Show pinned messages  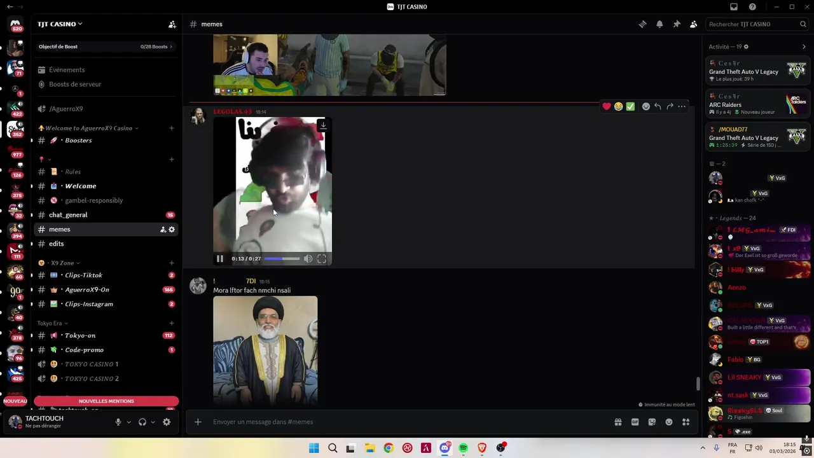677,24
